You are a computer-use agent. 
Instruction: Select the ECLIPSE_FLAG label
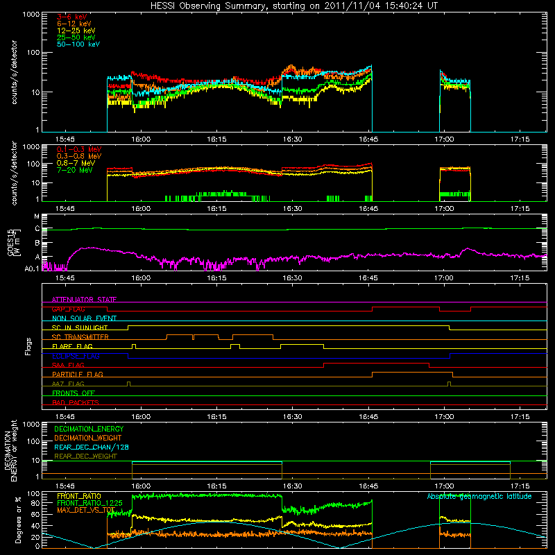pos(76,356)
